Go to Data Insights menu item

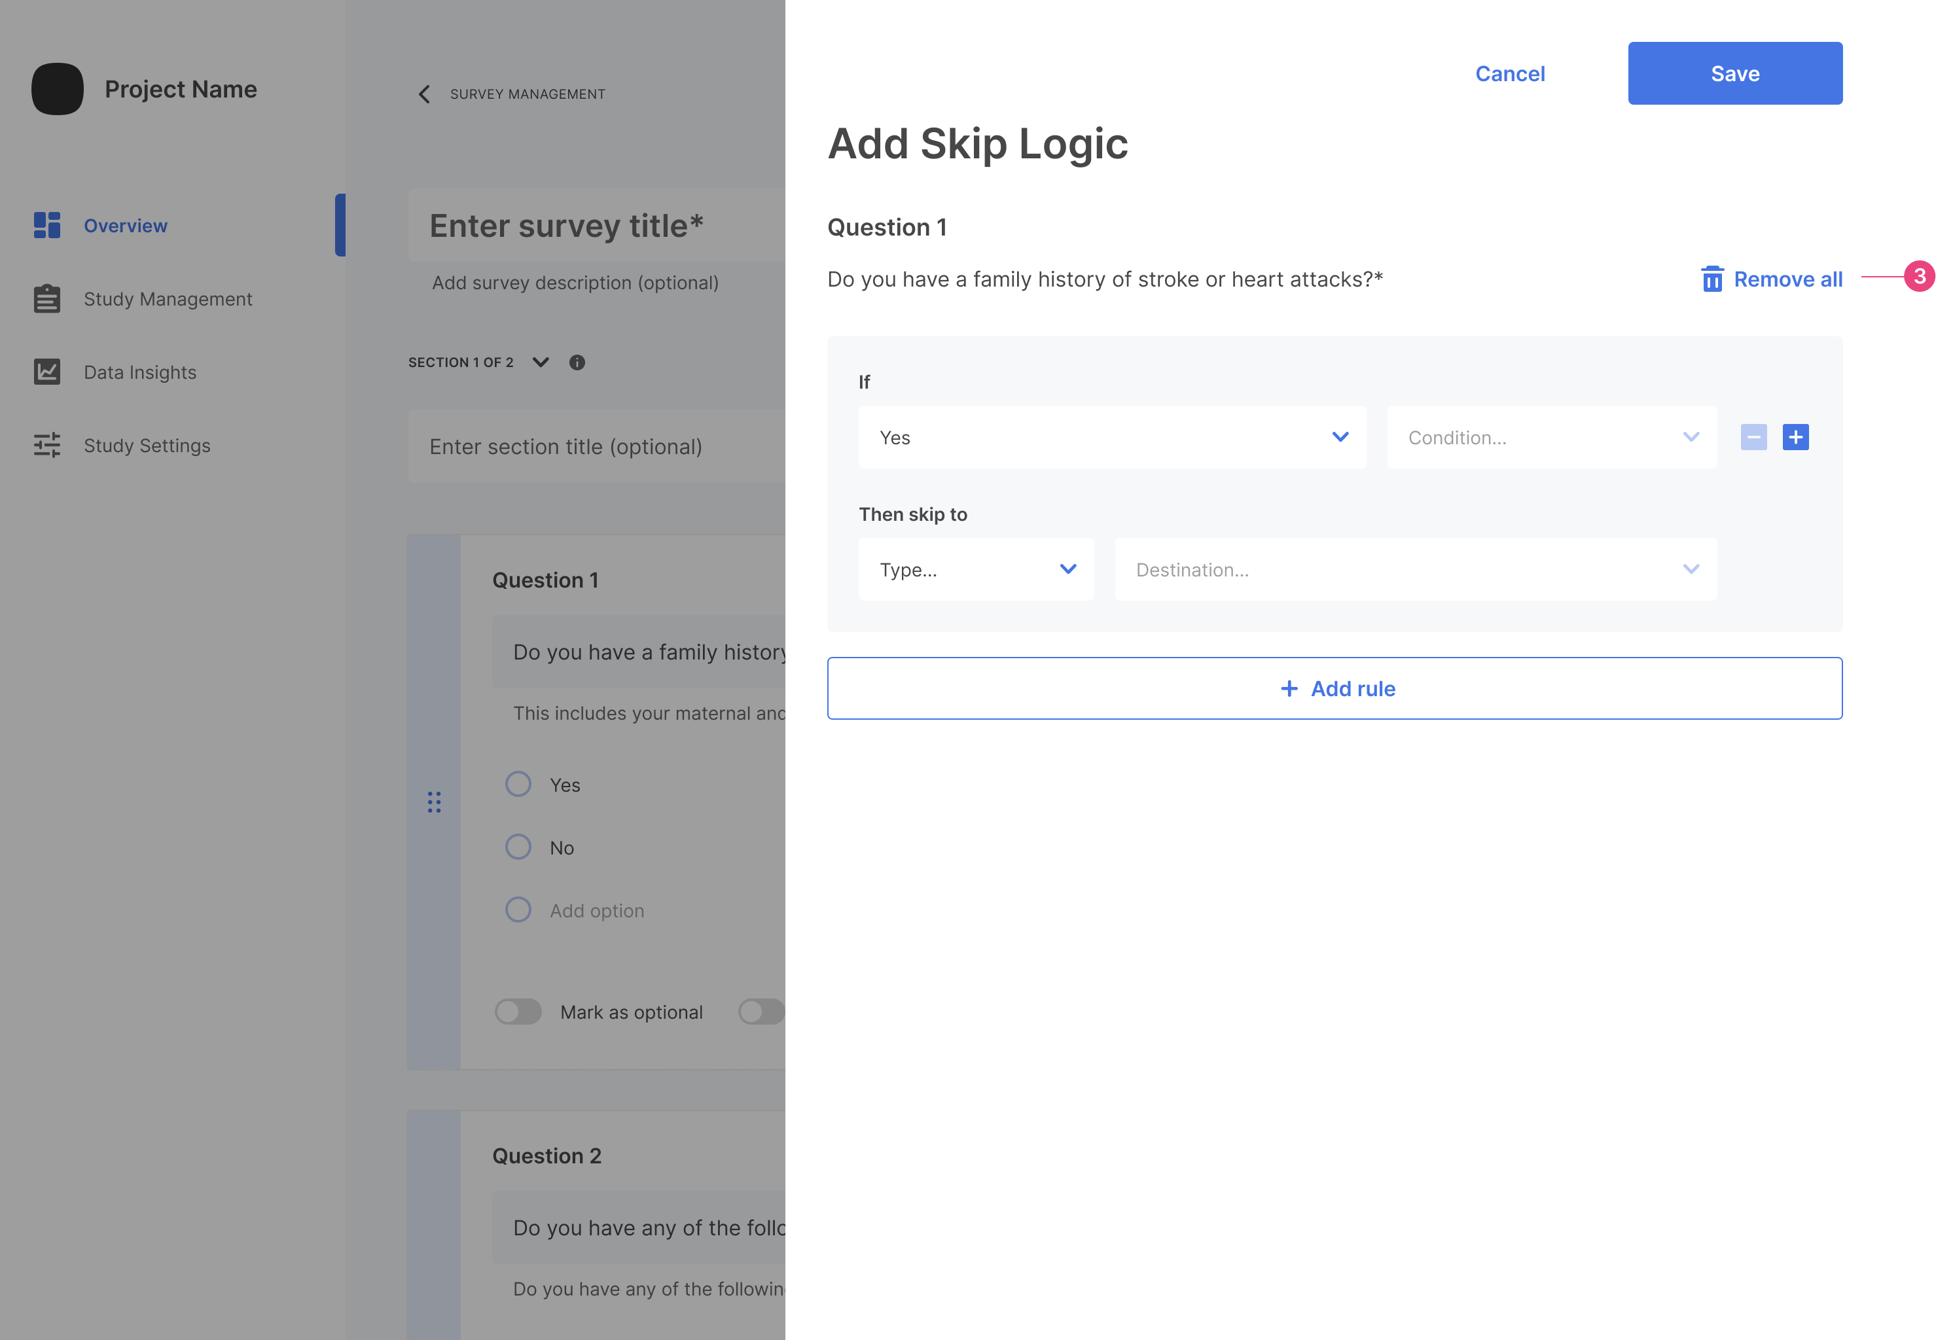140,372
